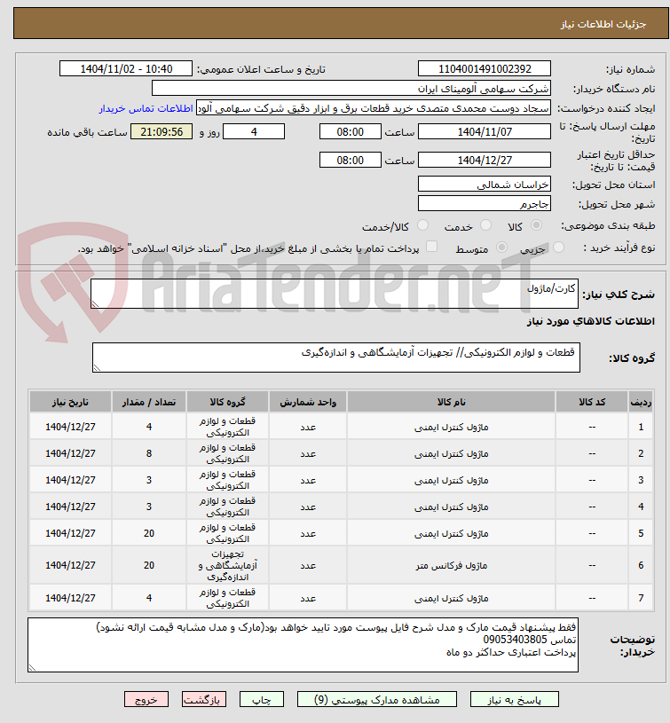This screenshot has height=723, width=670.
Task: Click the request creator سجاد دوست محمدی field
Action: click(x=374, y=108)
